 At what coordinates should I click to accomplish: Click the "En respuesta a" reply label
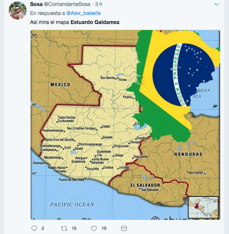[47, 13]
